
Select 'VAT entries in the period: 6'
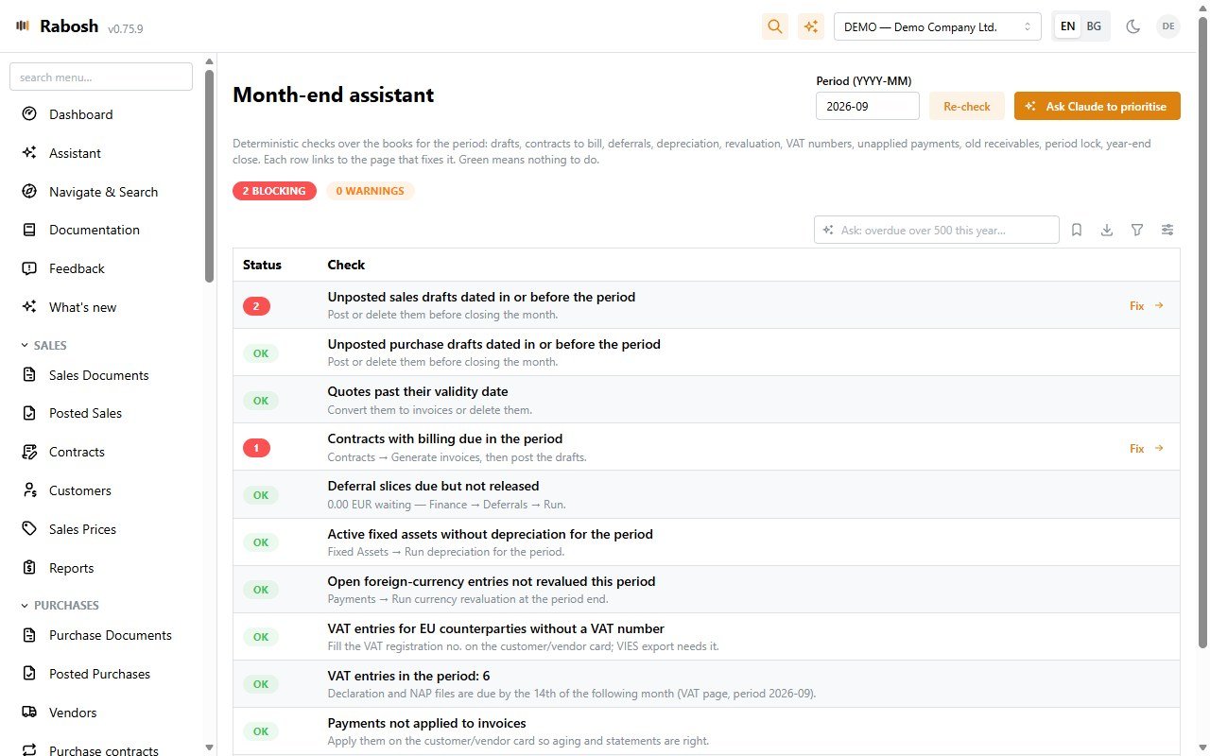pos(706,683)
